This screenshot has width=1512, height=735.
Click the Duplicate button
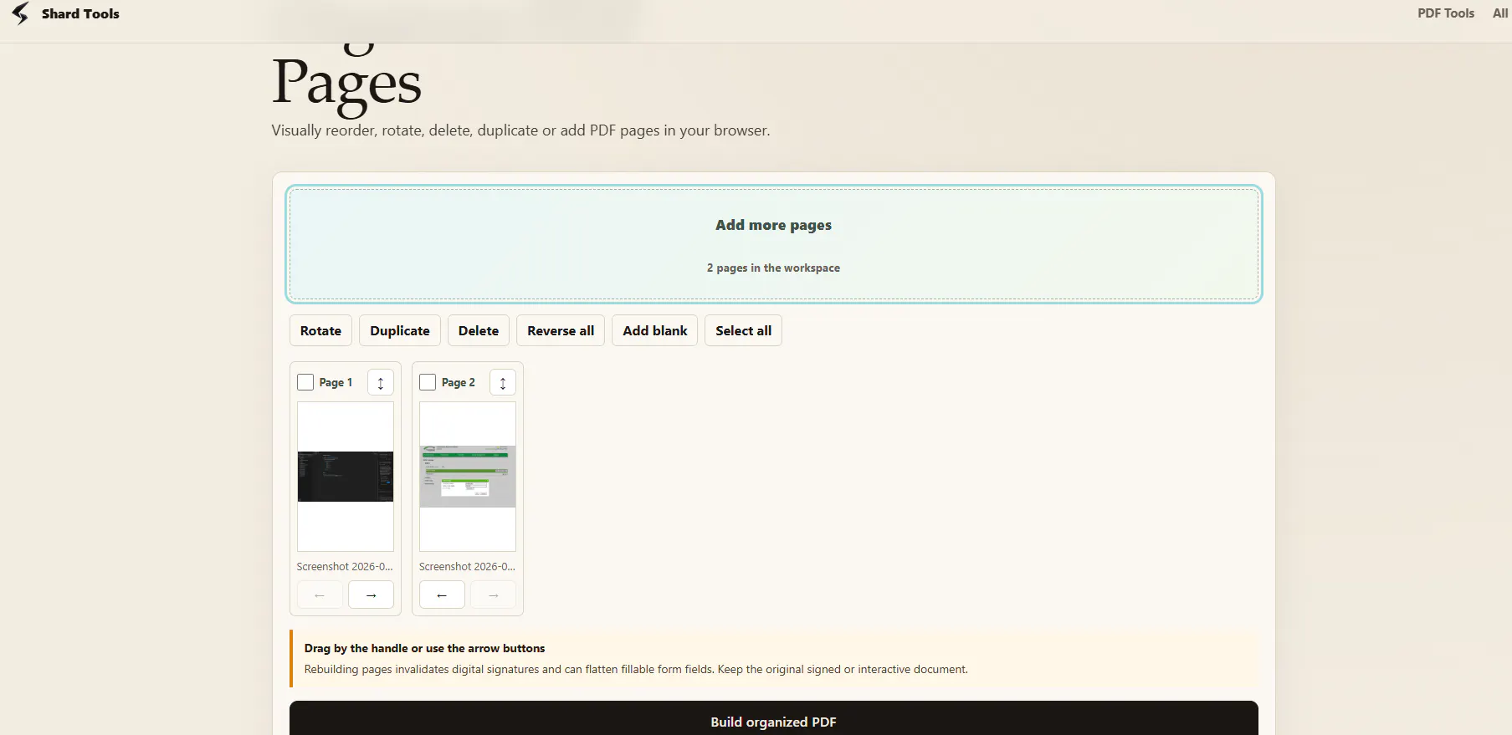click(400, 330)
